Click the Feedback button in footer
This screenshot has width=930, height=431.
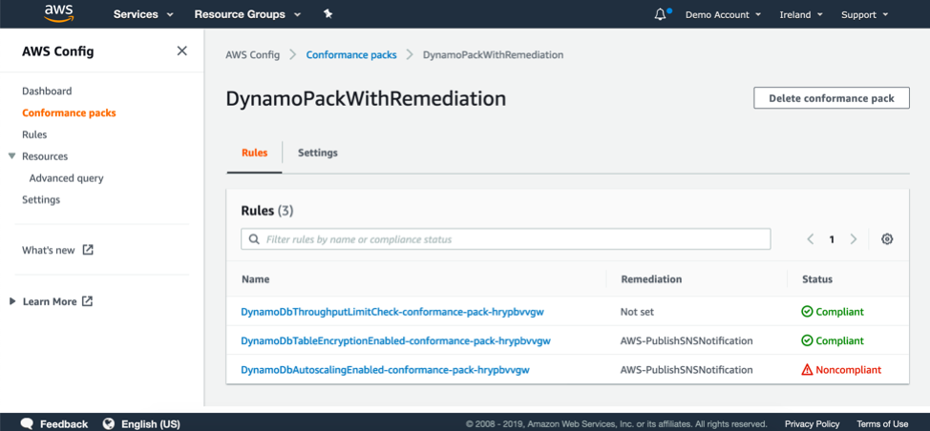(x=54, y=424)
